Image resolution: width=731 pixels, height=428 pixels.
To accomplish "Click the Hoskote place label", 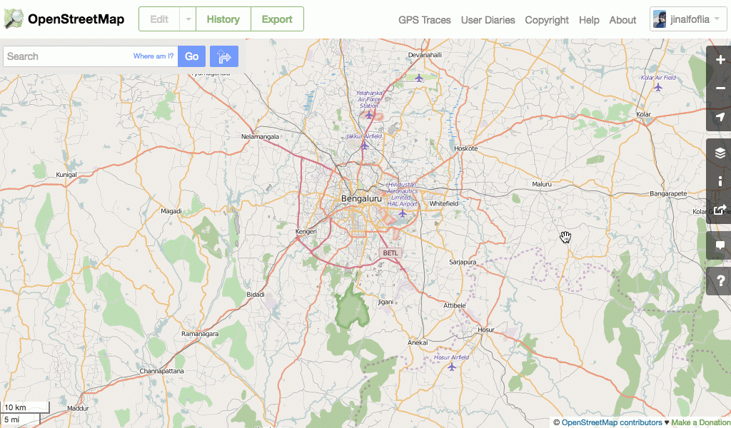I will click(465, 148).
